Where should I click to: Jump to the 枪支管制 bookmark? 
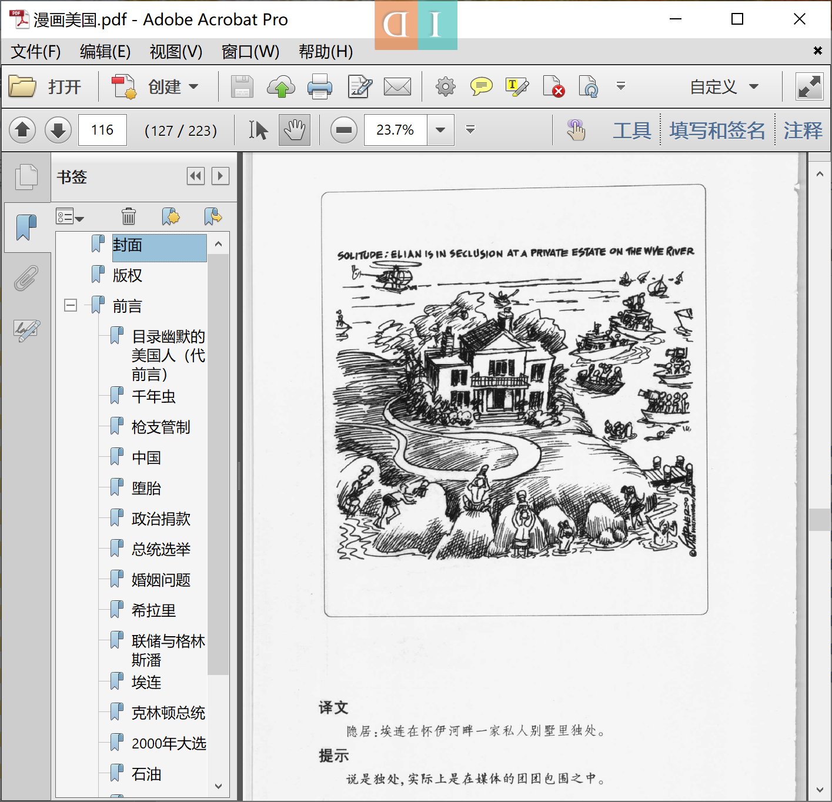tap(161, 427)
